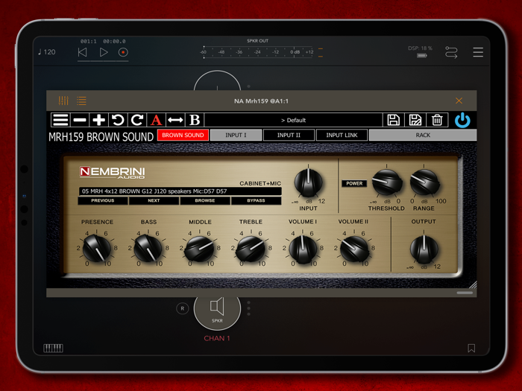The width and height of the screenshot is (522, 391).
Task: Start playback with the play button
Action: [104, 52]
